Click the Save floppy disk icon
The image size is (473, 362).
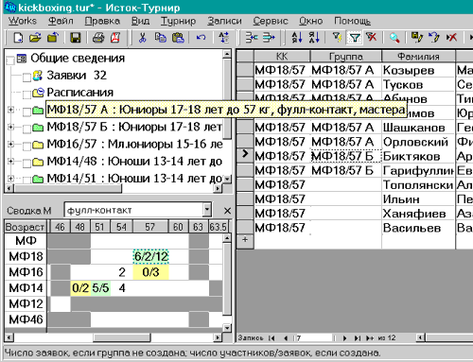(75, 38)
